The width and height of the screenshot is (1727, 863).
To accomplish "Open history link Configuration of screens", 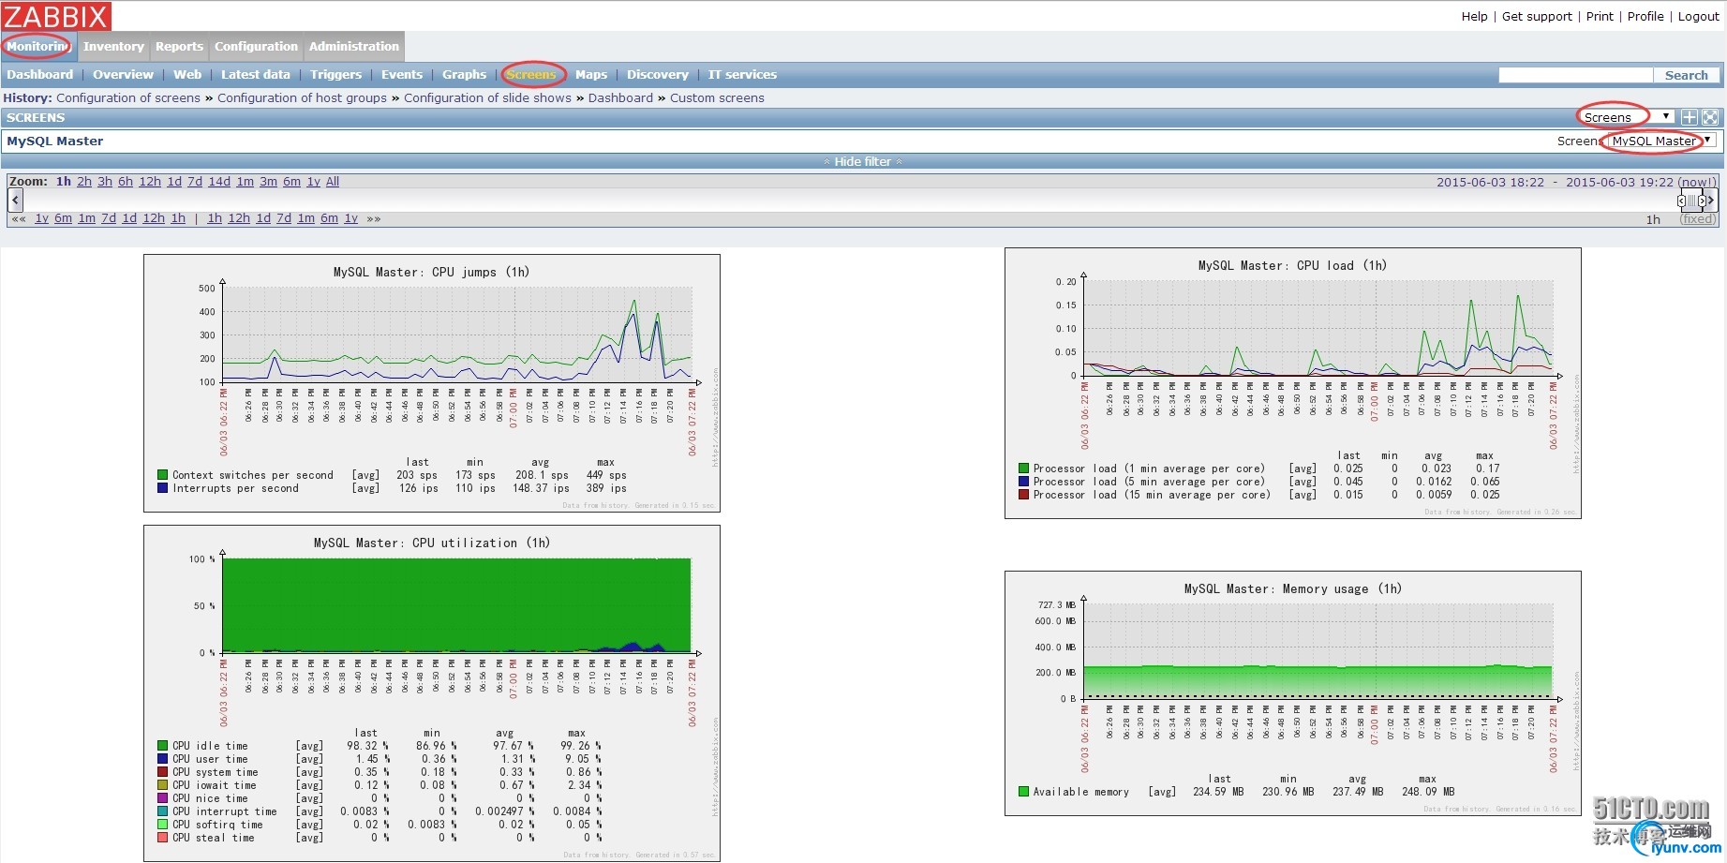I will coord(128,97).
